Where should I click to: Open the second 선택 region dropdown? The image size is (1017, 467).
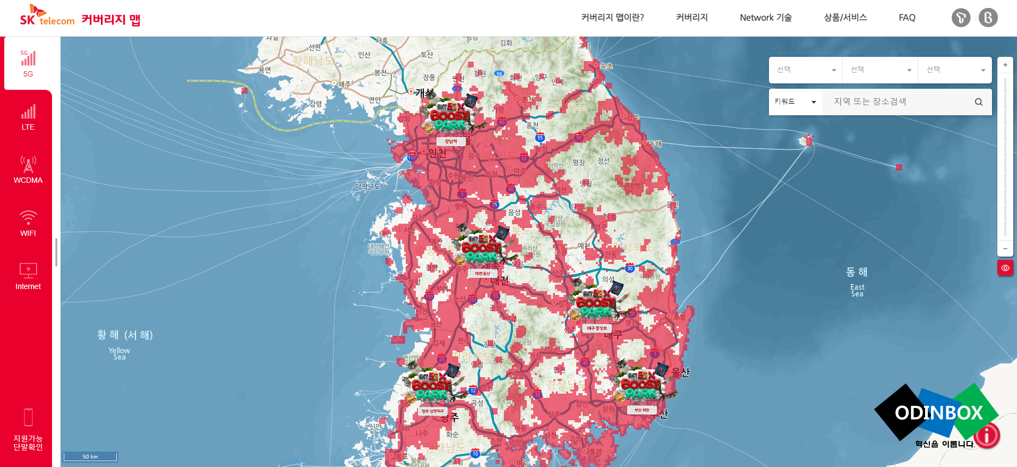(880, 70)
